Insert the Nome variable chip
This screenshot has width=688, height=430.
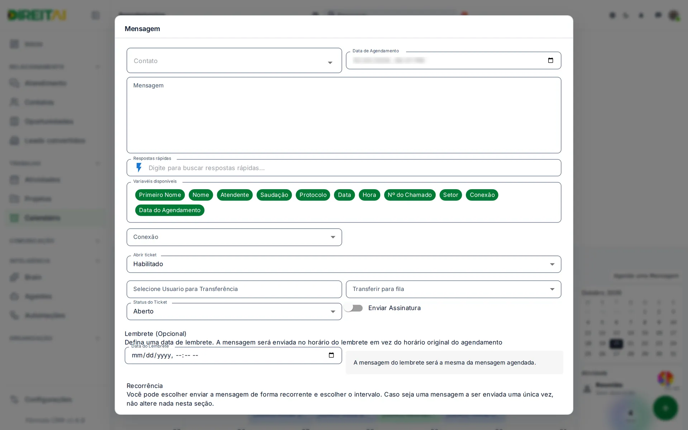201,195
